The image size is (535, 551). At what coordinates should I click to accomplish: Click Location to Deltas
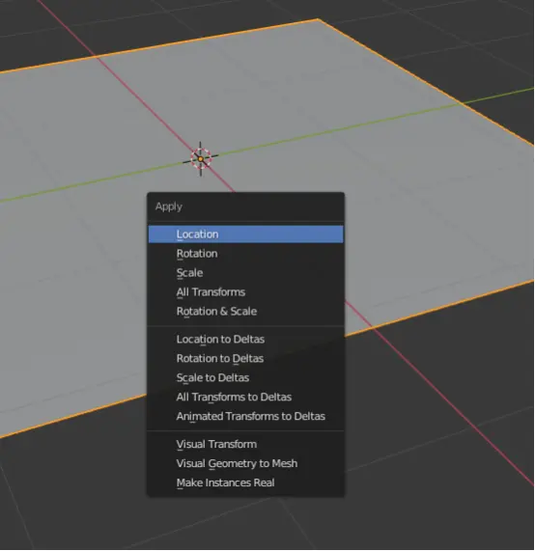(245, 340)
